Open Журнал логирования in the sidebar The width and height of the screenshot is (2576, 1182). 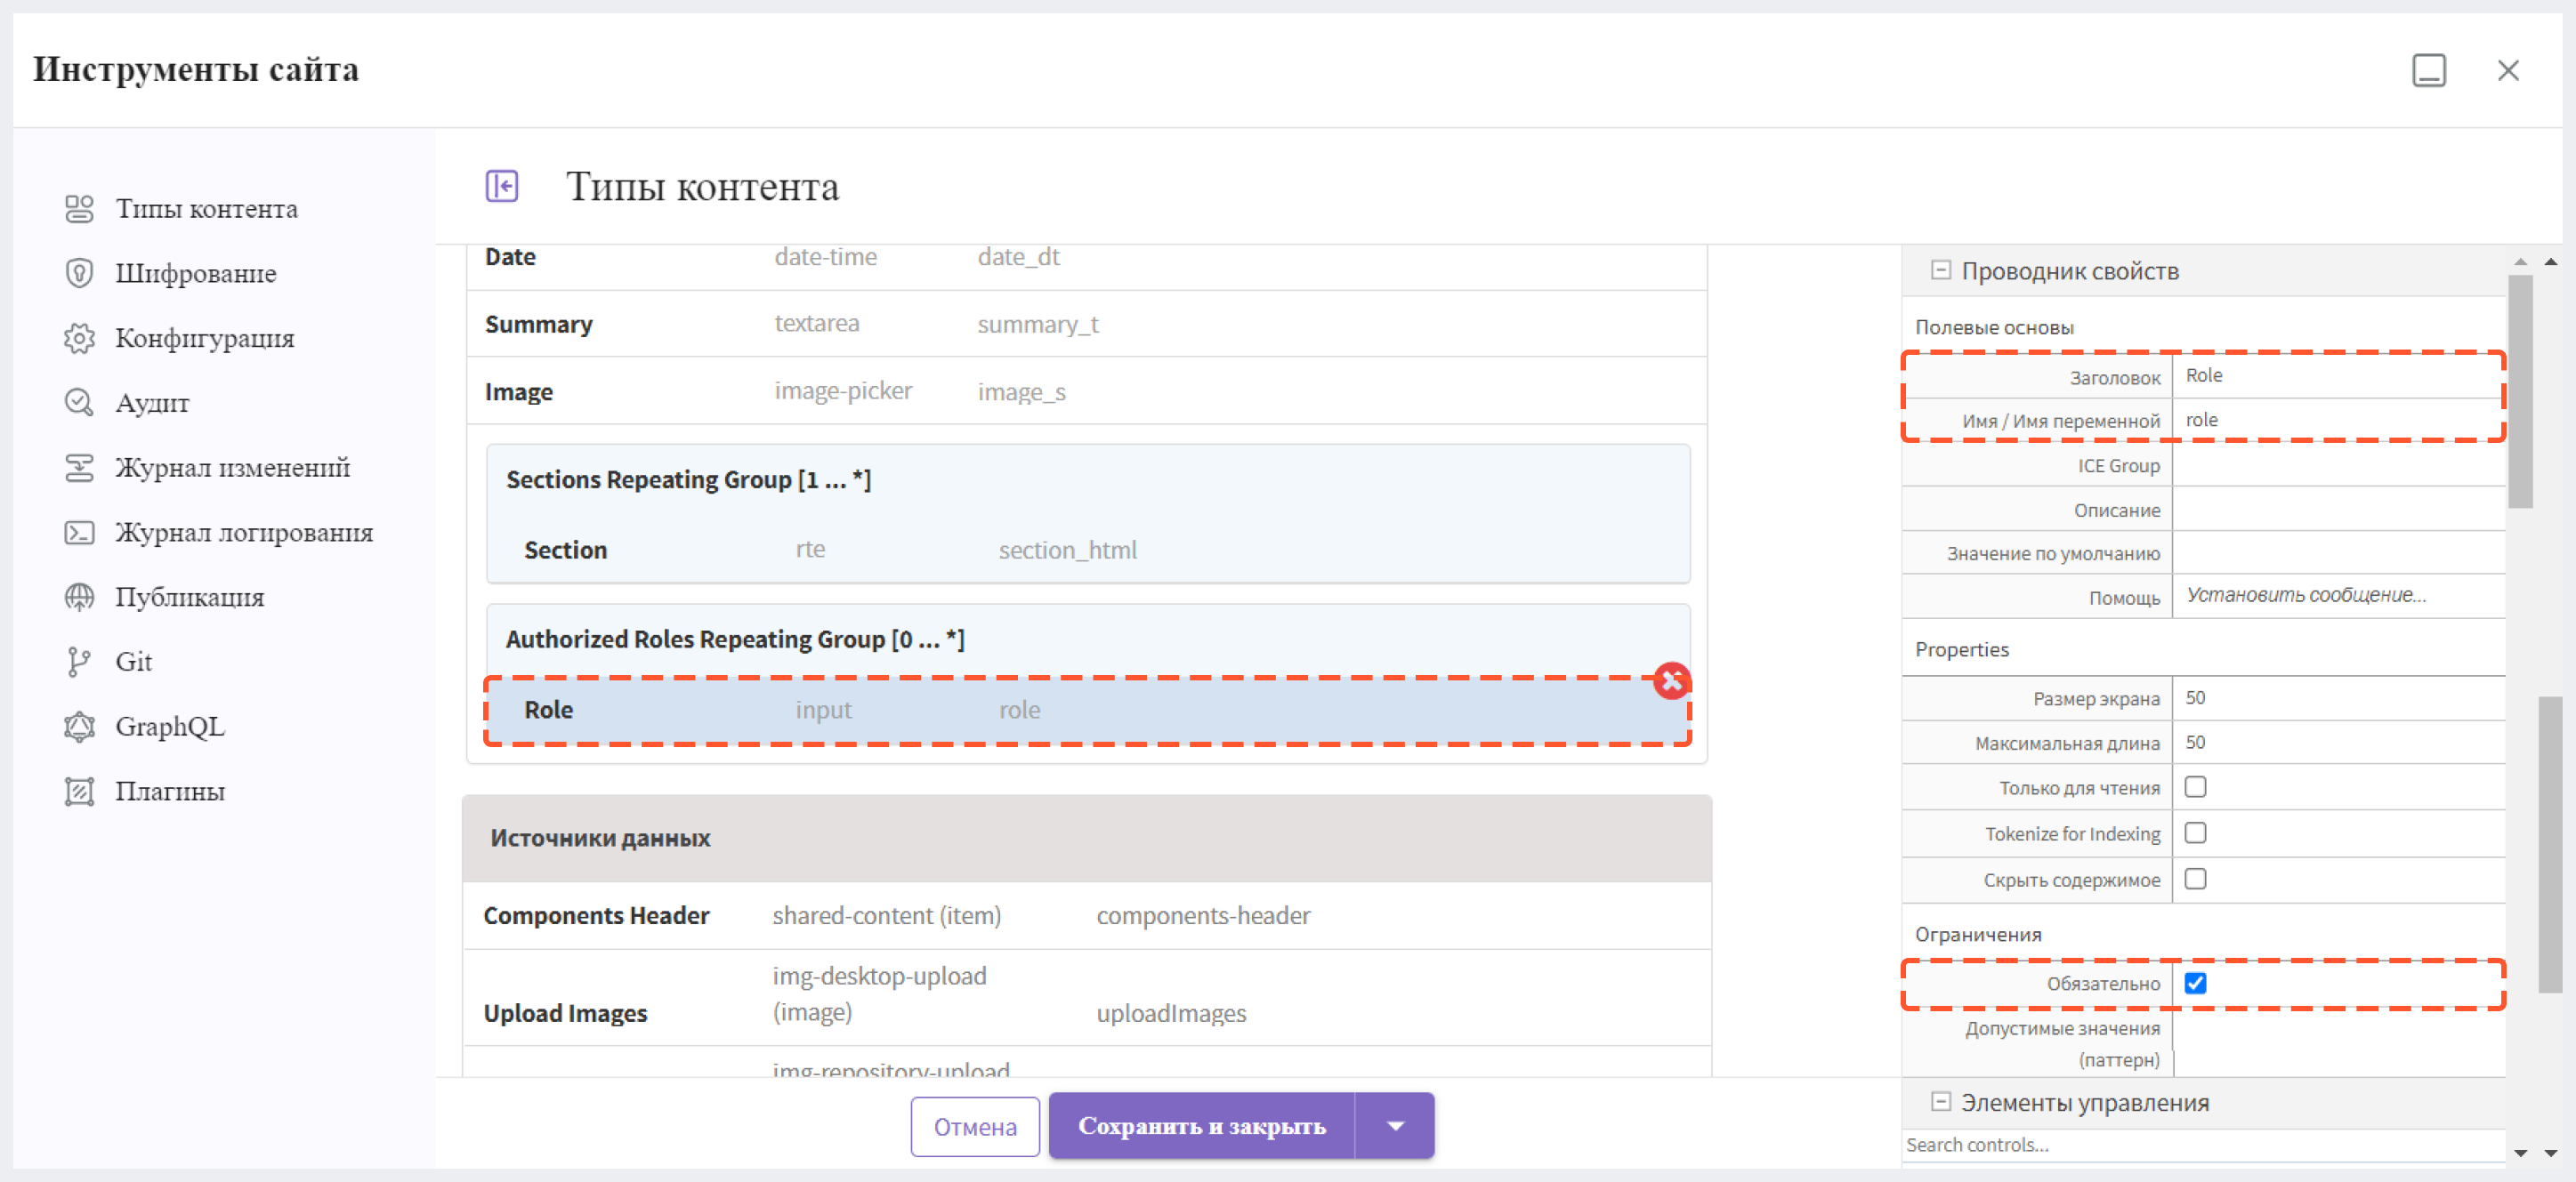(x=244, y=533)
